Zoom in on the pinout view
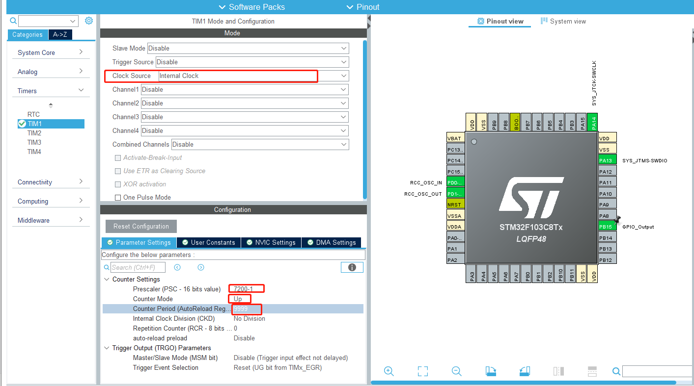Image resolution: width=694 pixels, height=386 pixels. [389, 371]
